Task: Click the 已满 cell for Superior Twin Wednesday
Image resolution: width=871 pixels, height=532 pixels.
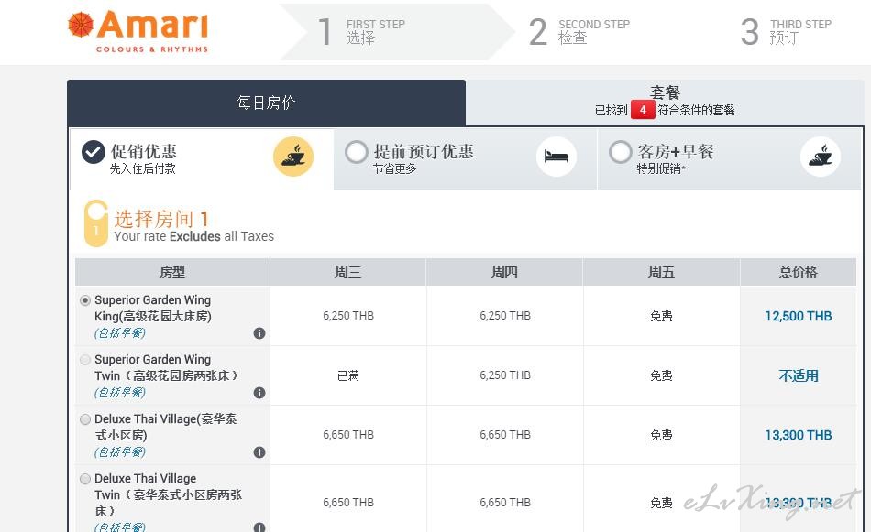Action: (348, 375)
